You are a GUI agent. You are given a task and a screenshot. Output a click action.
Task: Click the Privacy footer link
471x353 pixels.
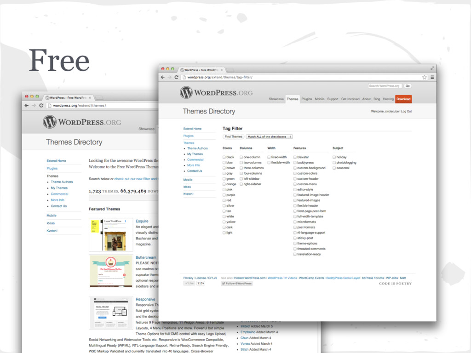pos(188,278)
